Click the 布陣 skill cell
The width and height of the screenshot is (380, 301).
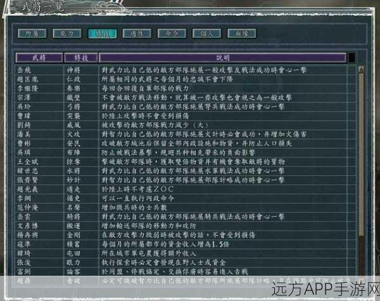point(73,152)
